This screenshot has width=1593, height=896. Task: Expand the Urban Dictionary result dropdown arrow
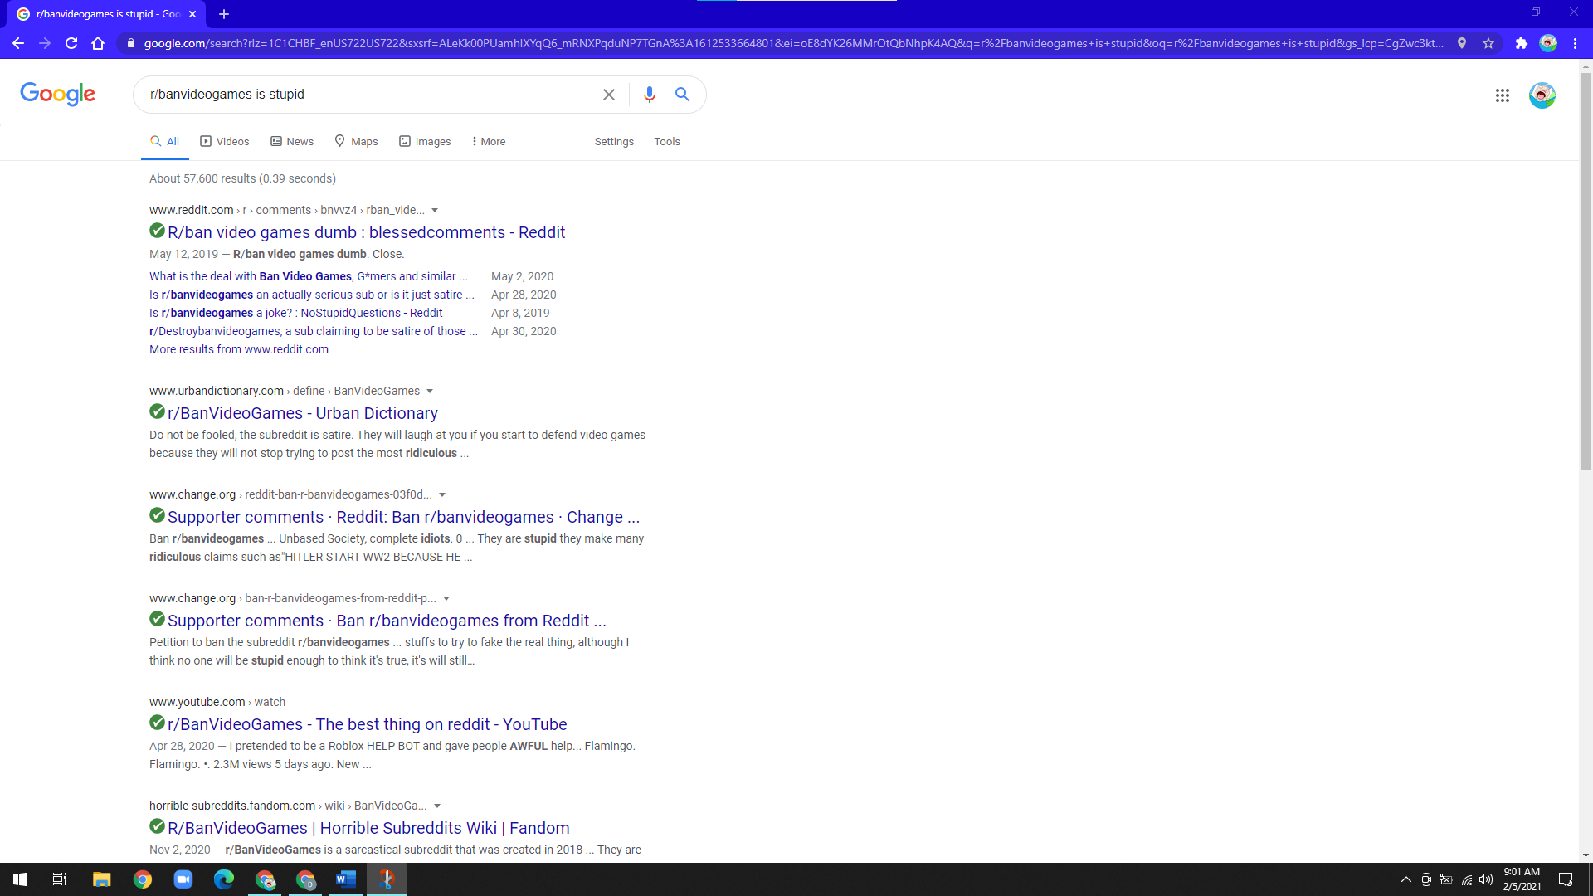(x=430, y=391)
